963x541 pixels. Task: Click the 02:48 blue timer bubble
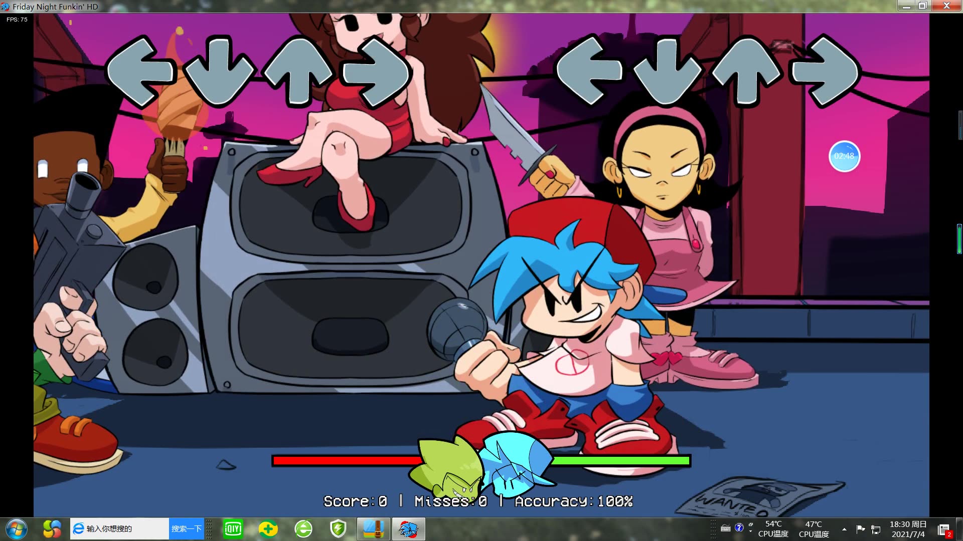(844, 156)
